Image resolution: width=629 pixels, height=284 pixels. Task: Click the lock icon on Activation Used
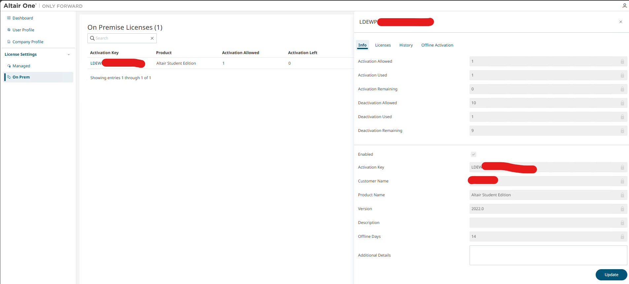click(x=622, y=75)
